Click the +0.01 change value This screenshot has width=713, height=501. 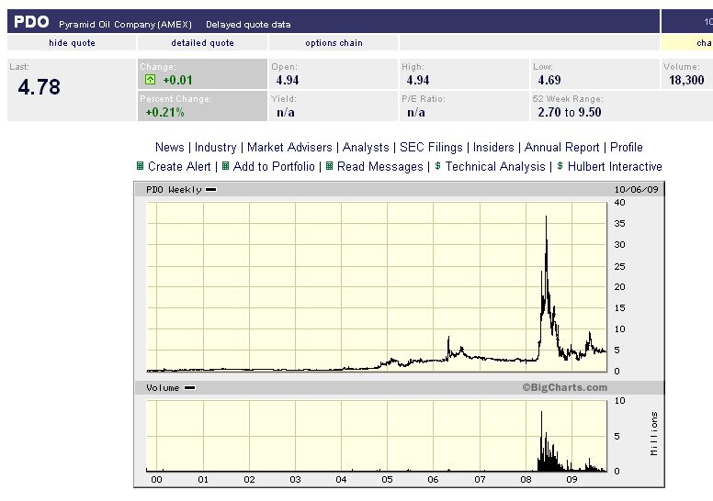pyautogui.click(x=177, y=81)
